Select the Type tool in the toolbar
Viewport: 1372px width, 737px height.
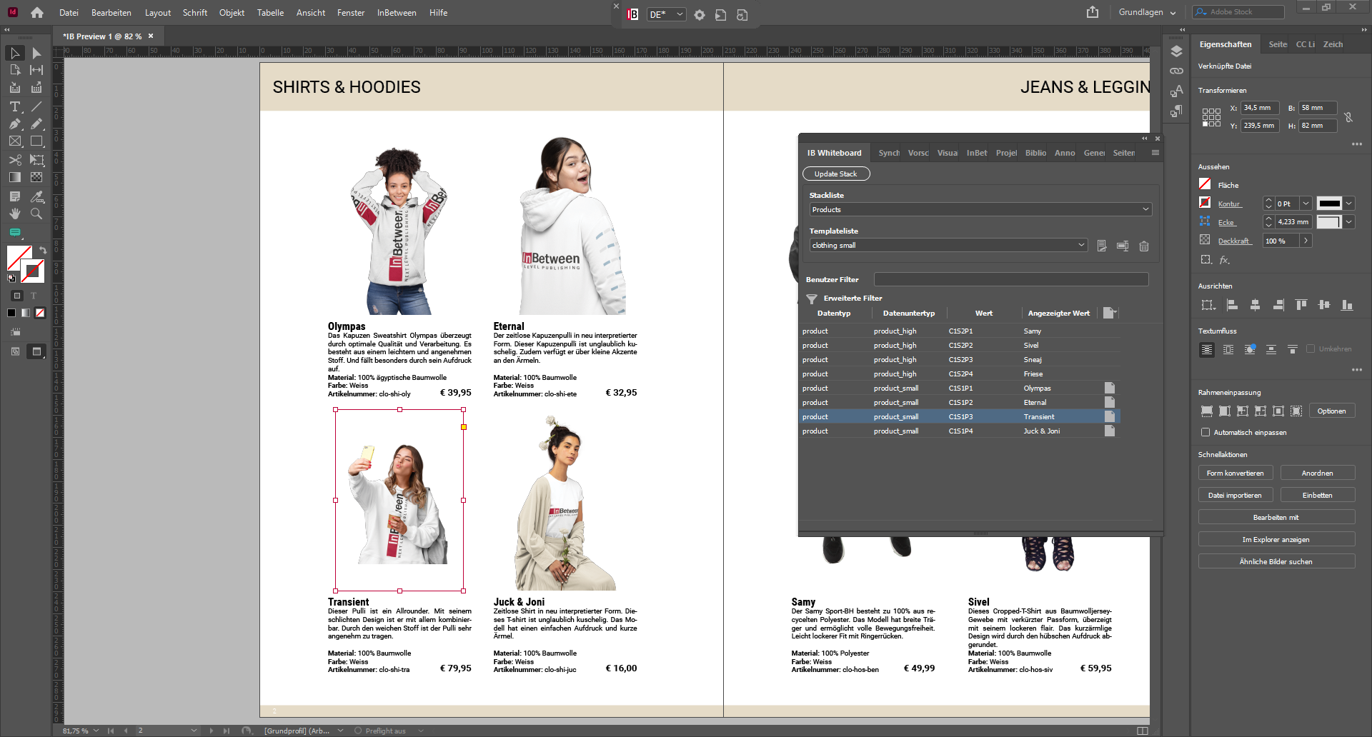click(14, 106)
